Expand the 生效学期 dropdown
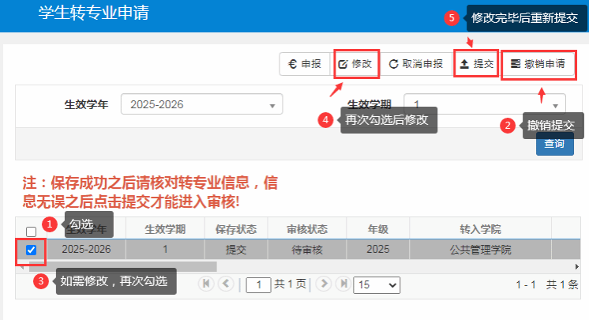This screenshot has height=320, width=589. coord(485,104)
